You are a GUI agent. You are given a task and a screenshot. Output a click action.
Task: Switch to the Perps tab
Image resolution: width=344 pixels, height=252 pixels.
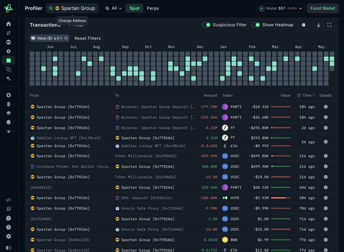click(x=153, y=8)
